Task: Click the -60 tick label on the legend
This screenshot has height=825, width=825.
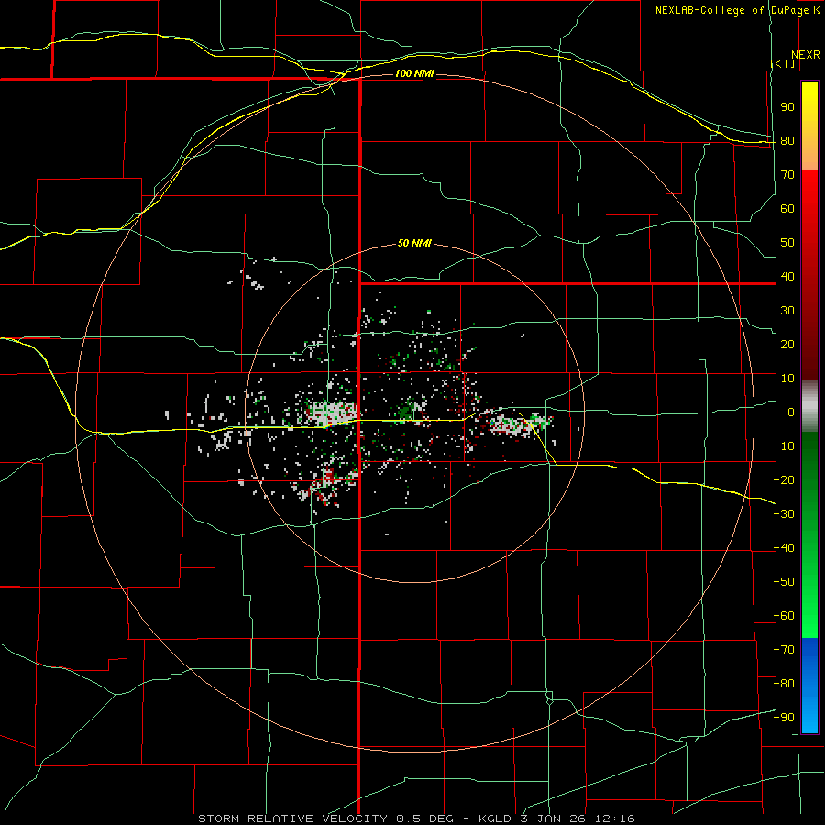Action: (784, 616)
